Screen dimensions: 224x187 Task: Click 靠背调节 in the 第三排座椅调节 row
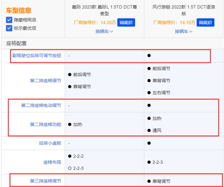(161, 181)
